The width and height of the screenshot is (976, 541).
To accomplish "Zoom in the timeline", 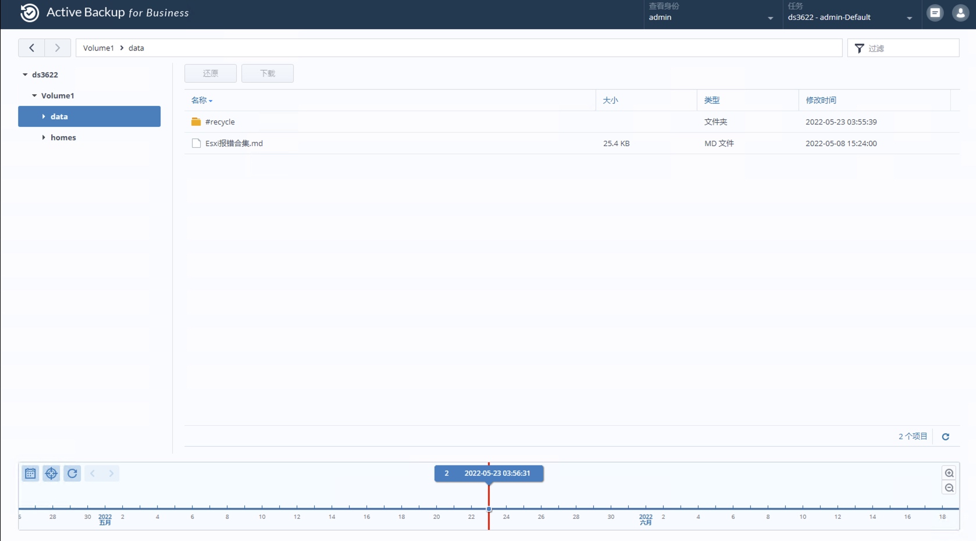I will 949,473.
